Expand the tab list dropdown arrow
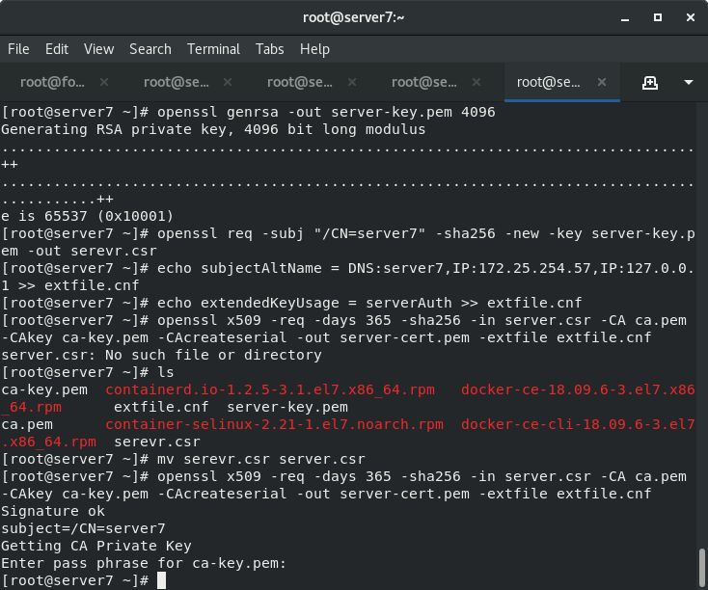Image resolution: width=708 pixels, height=590 pixels. tap(689, 82)
